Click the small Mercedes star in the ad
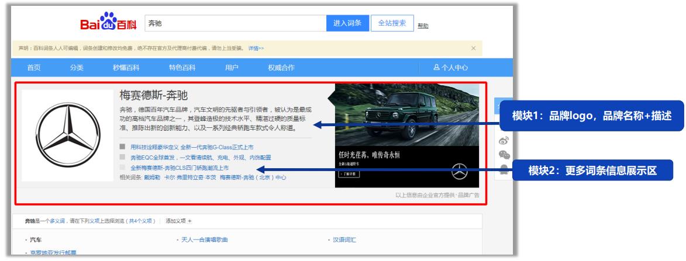 460,171
